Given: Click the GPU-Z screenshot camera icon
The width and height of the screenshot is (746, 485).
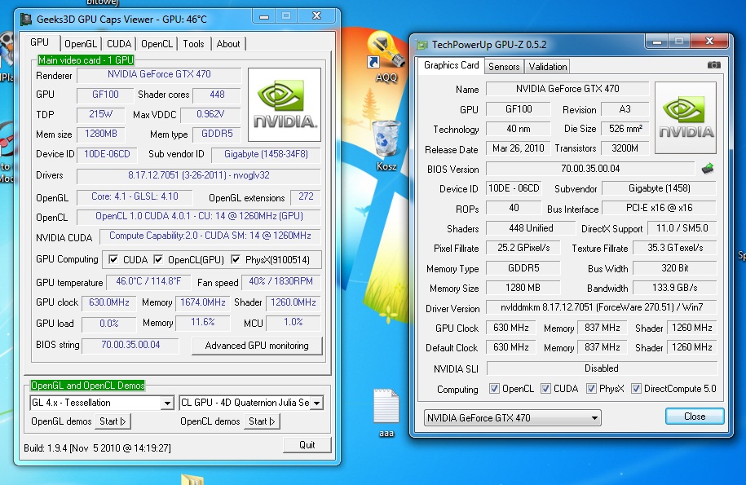Looking at the screenshot, I should (713, 65).
